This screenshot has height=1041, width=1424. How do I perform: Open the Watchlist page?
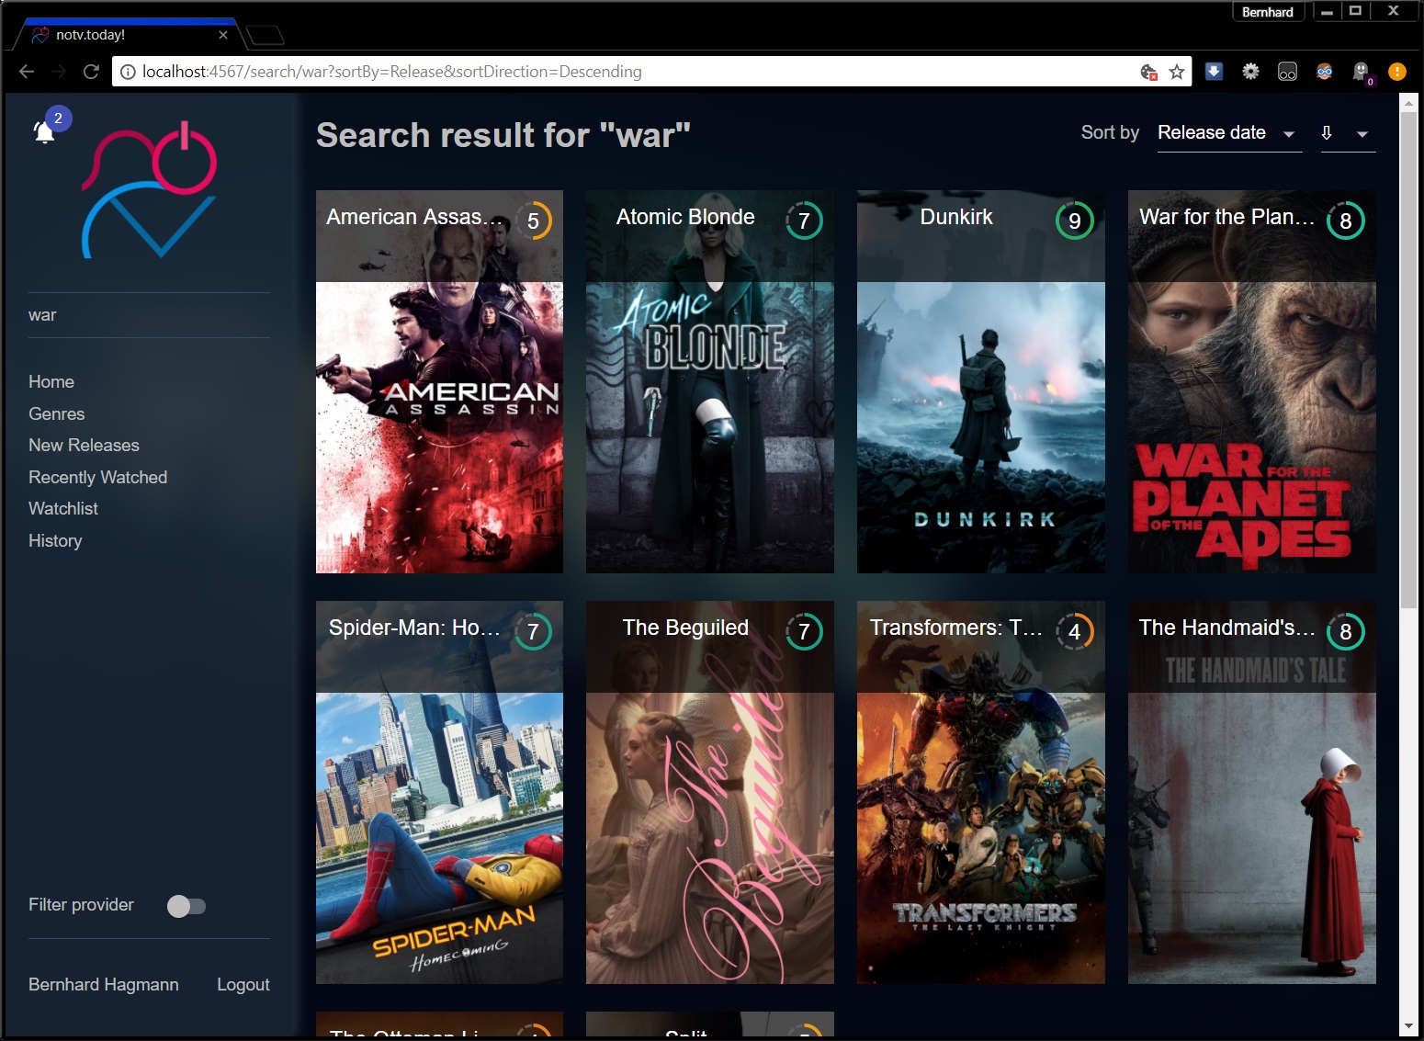pyautogui.click(x=62, y=508)
